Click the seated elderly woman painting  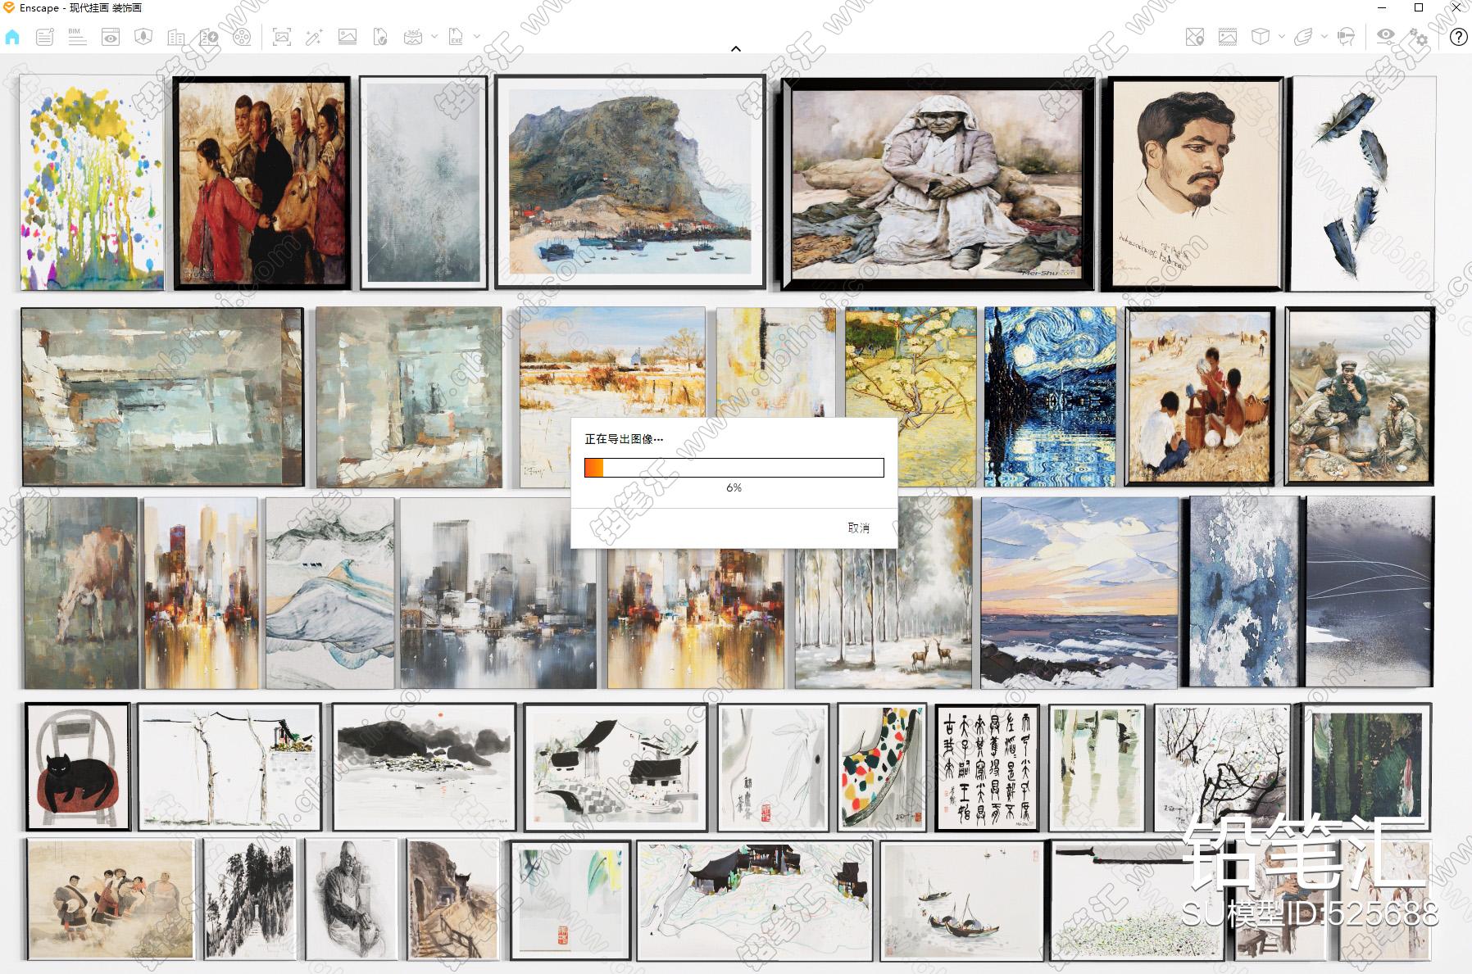click(938, 184)
